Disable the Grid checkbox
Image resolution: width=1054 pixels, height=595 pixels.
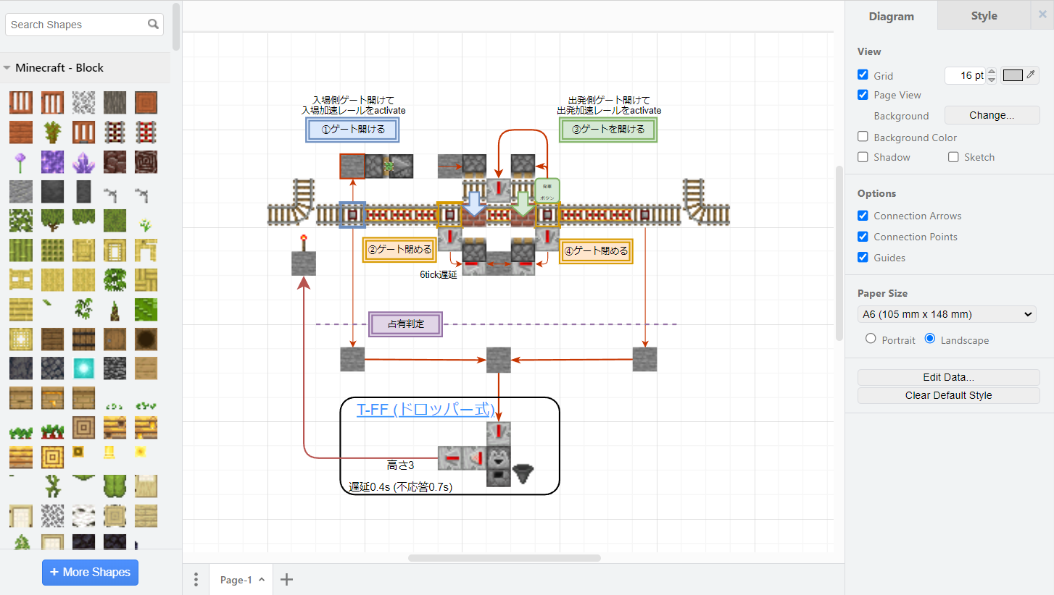863,75
